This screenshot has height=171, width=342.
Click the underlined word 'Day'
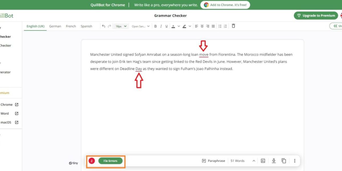point(139,69)
